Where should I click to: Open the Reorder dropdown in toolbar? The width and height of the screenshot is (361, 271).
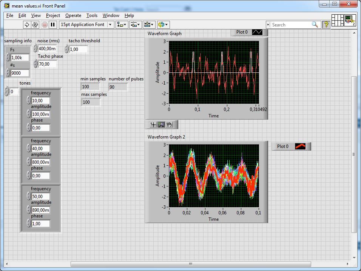(x=163, y=25)
